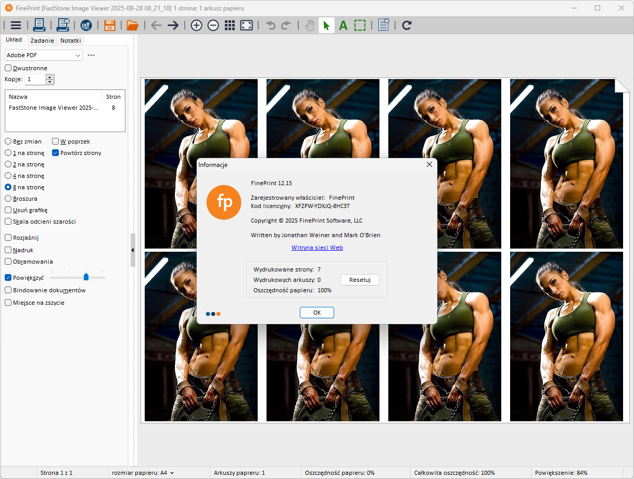Select the dashed rectangle crop tool
Screen dimensions: 634x479
[360, 25]
